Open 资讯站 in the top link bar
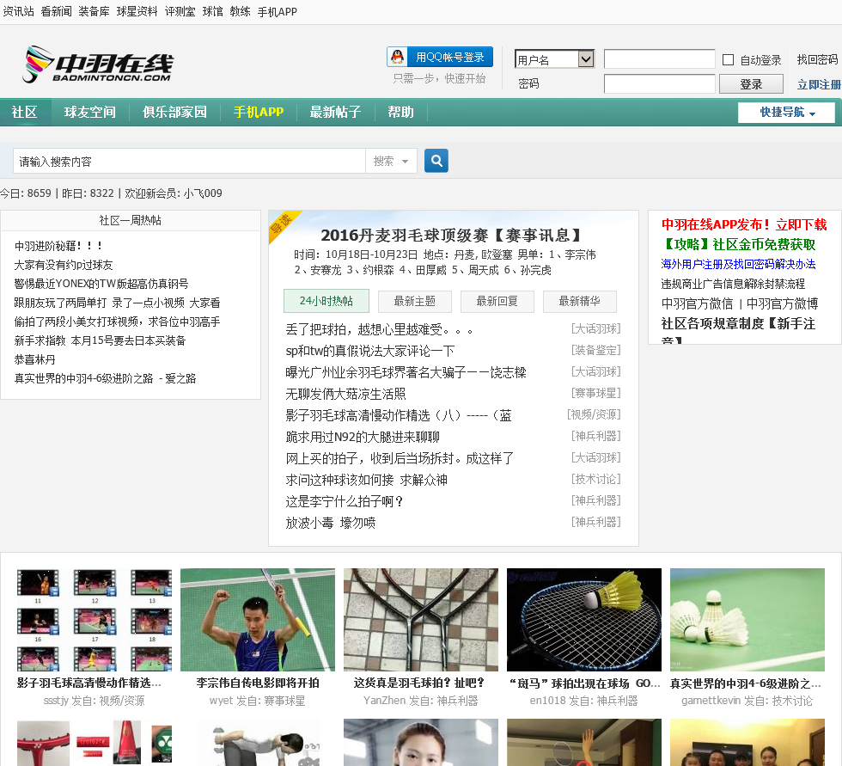 coord(18,11)
